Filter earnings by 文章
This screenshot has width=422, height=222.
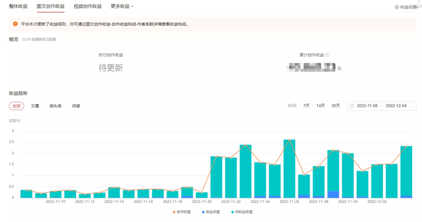35,106
